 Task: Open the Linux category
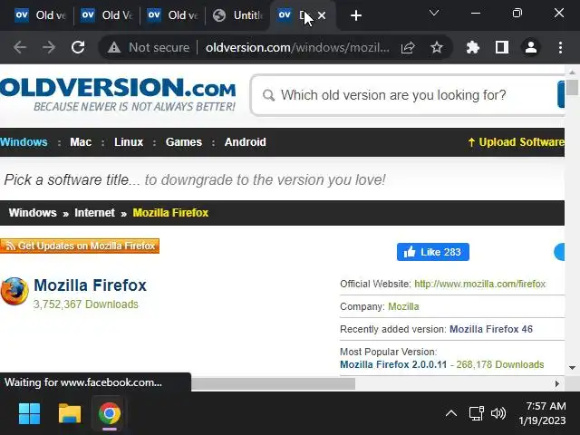[x=129, y=142]
